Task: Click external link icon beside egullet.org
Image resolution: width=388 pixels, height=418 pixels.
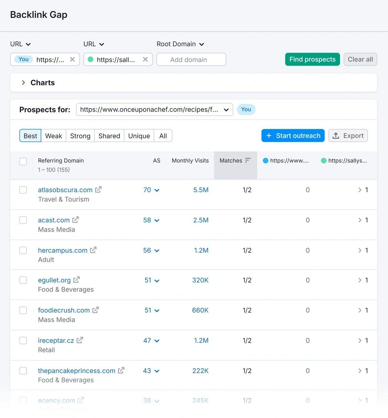Action: point(77,280)
